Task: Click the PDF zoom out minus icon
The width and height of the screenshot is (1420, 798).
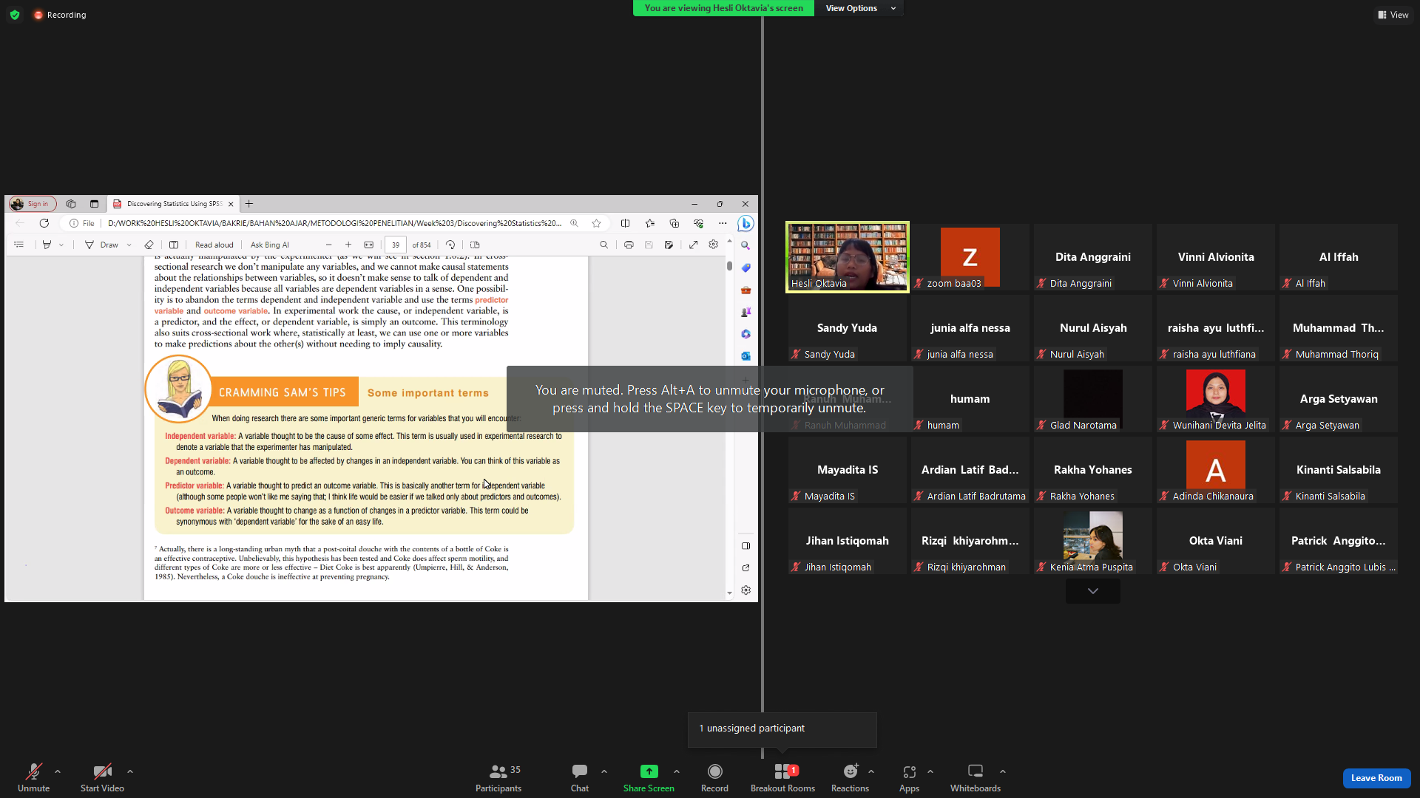Action: pyautogui.click(x=329, y=245)
